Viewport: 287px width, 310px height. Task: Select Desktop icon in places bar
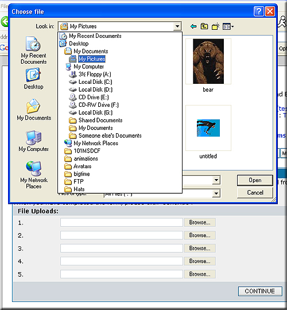click(x=33, y=79)
